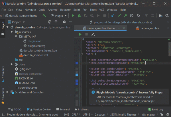This screenshot has height=117, width=171.
Task: Push changes with green arrow icon
Action: (125, 16)
